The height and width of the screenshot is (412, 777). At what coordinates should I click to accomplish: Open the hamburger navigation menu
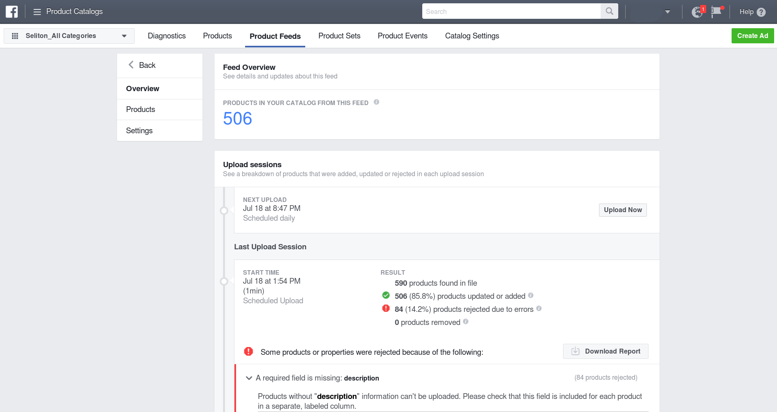pos(37,11)
